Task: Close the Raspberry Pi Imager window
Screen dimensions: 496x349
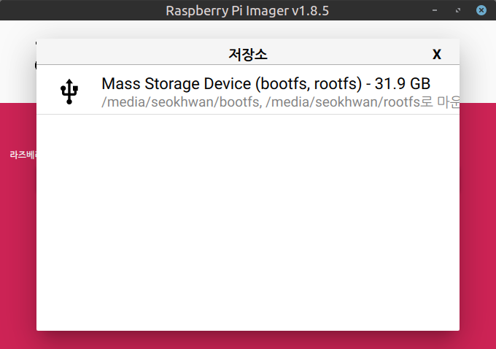Action: coord(481,10)
